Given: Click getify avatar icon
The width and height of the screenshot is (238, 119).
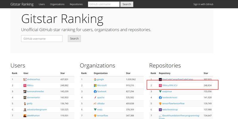Looking at the screenshot, I should click(25, 104).
